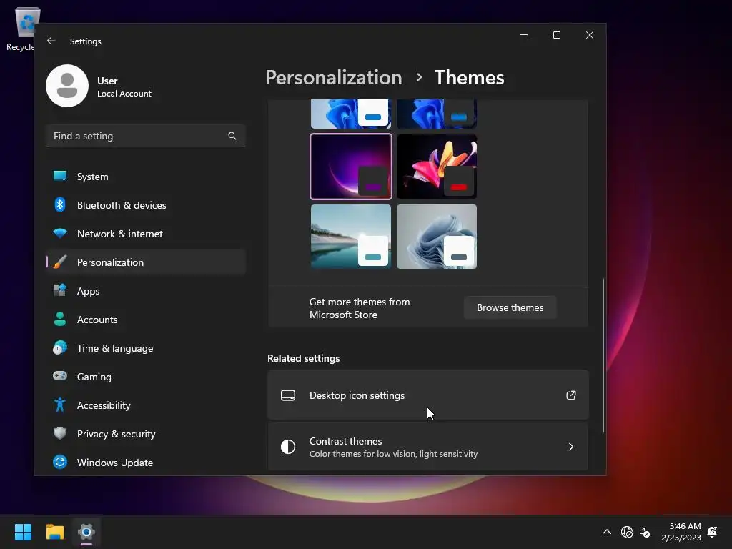
Task: Open the notifications bell icon
Action: pyautogui.click(x=713, y=532)
